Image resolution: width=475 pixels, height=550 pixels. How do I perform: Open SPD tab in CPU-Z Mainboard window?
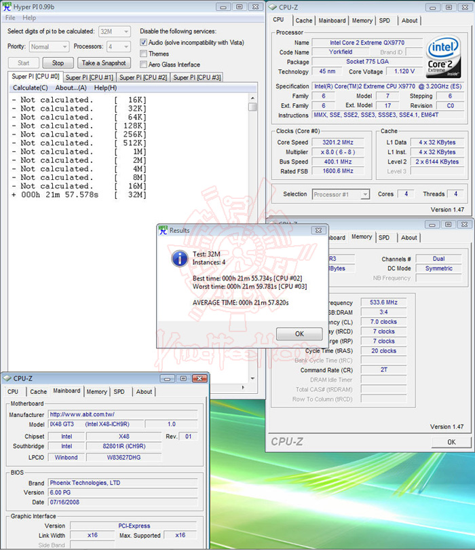pos(119,392)
